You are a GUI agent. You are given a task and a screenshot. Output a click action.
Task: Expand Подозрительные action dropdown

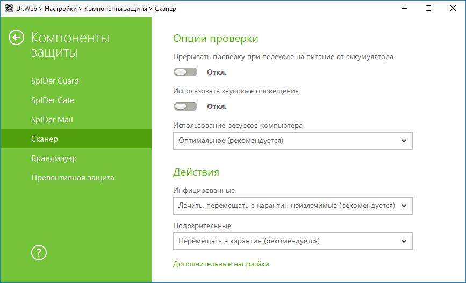pyautogui.click(x=293, y=241)
